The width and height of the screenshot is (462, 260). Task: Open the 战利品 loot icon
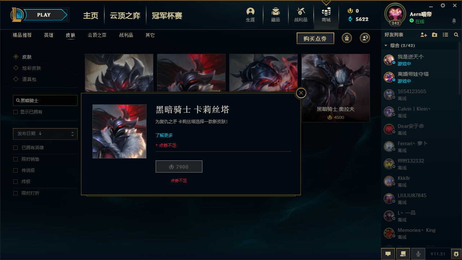point(301,15)
